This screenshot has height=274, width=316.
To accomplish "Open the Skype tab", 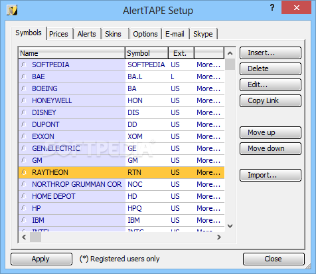I will click(203, 34).
